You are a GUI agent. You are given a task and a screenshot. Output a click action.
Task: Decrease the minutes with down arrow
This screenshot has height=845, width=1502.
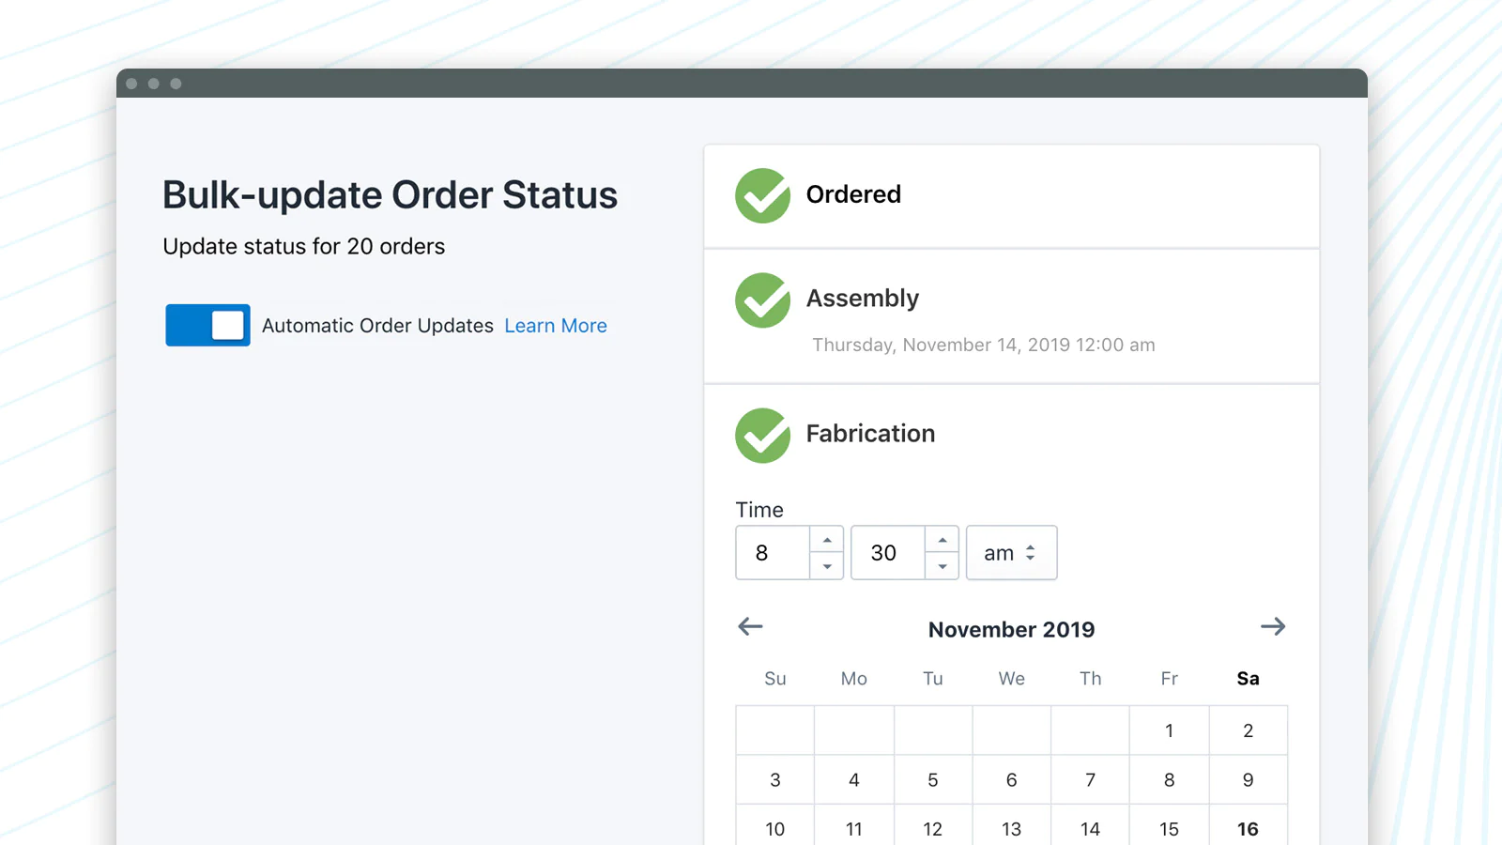point(943,566)
